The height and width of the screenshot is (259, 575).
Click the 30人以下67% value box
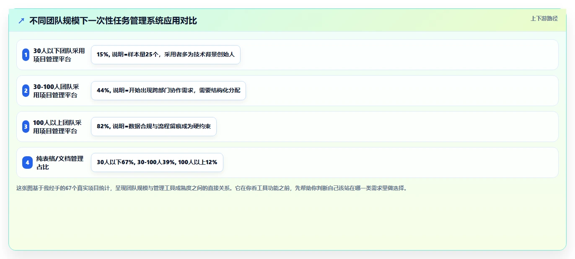pos(157,163)
